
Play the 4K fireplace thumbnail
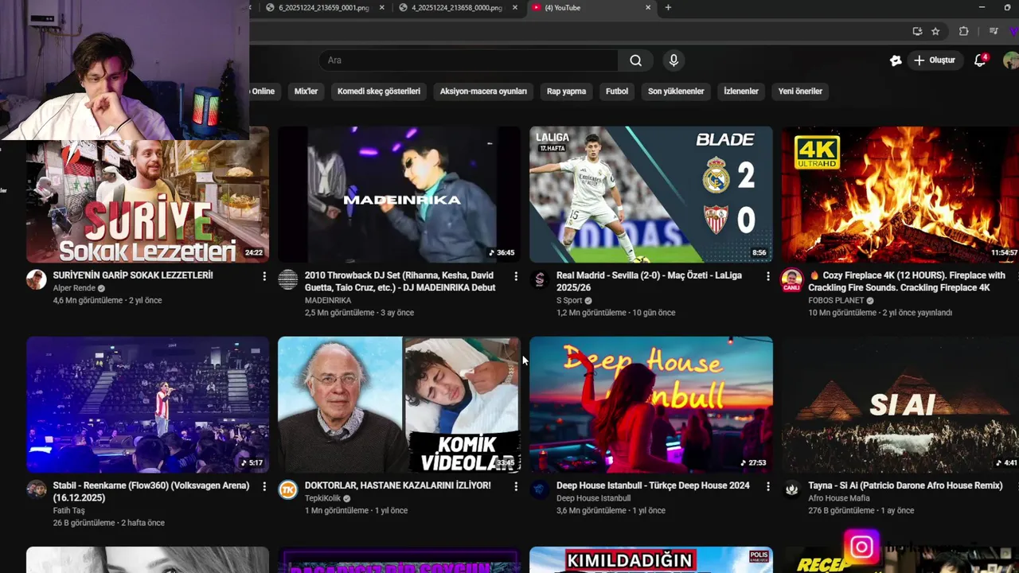[x=900, y=194]
